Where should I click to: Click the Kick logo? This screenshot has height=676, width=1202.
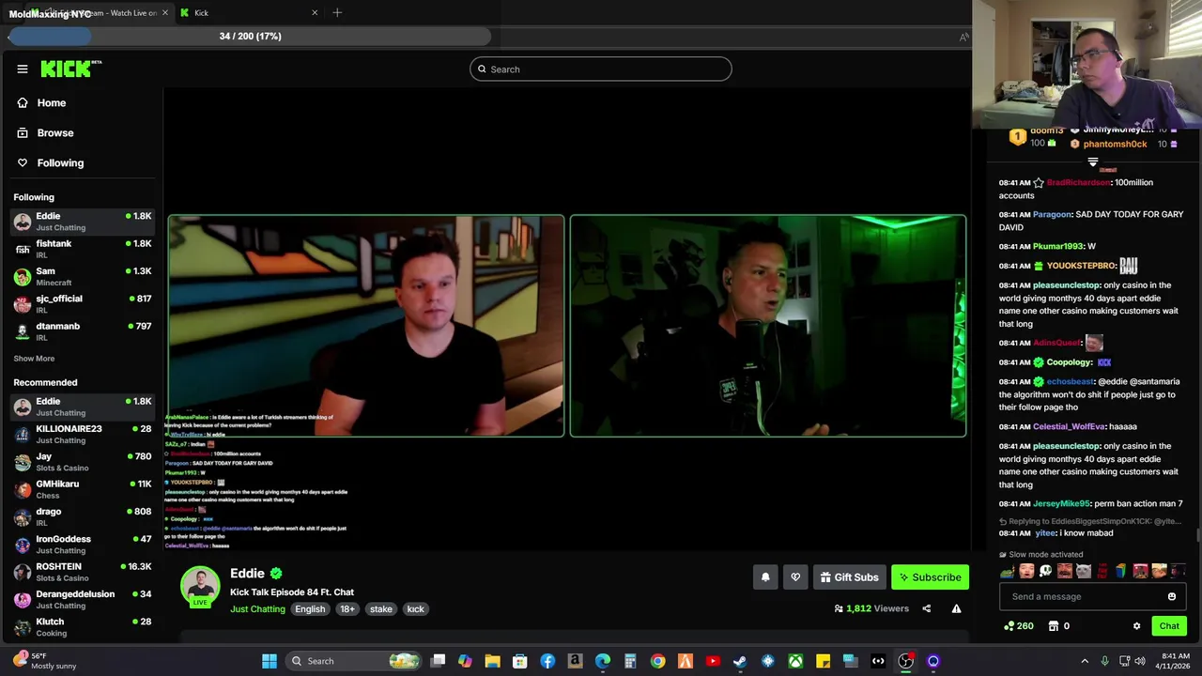(70, 69)
